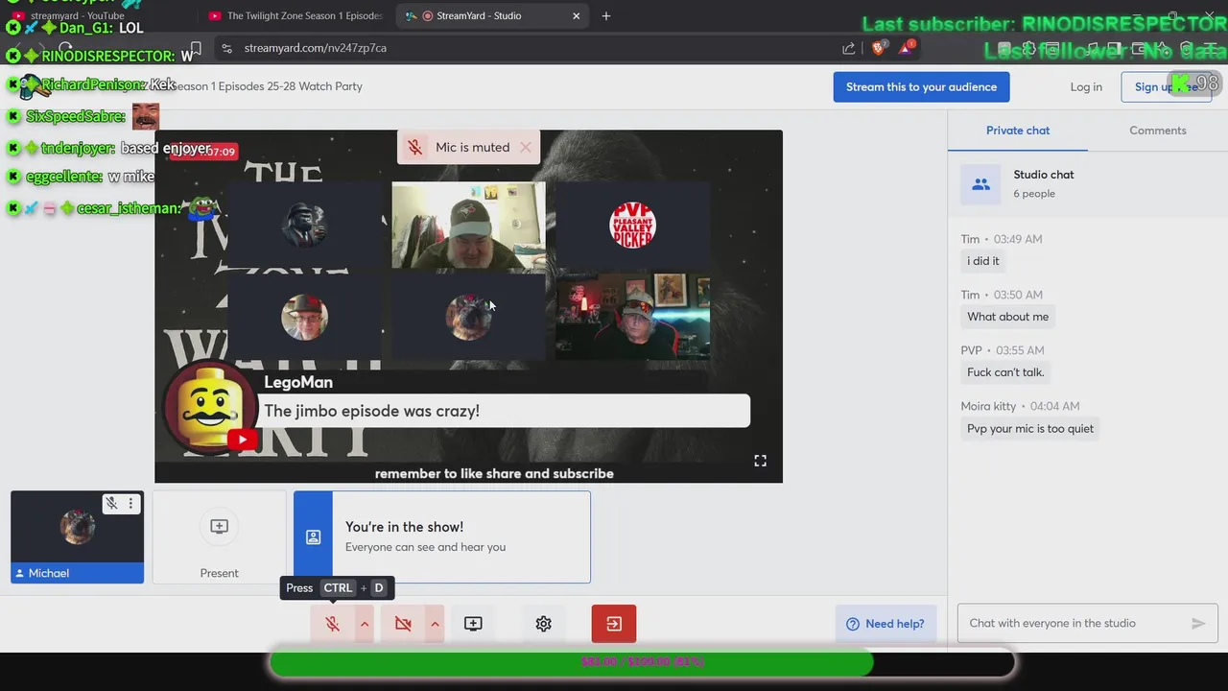
Task: Click the center top webcam feed
Action: point(468,226)
